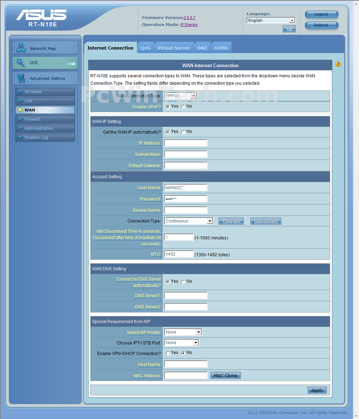Click the Select ISP Profile label link
This screenshot has width=359, height=419.
(144, 333)
